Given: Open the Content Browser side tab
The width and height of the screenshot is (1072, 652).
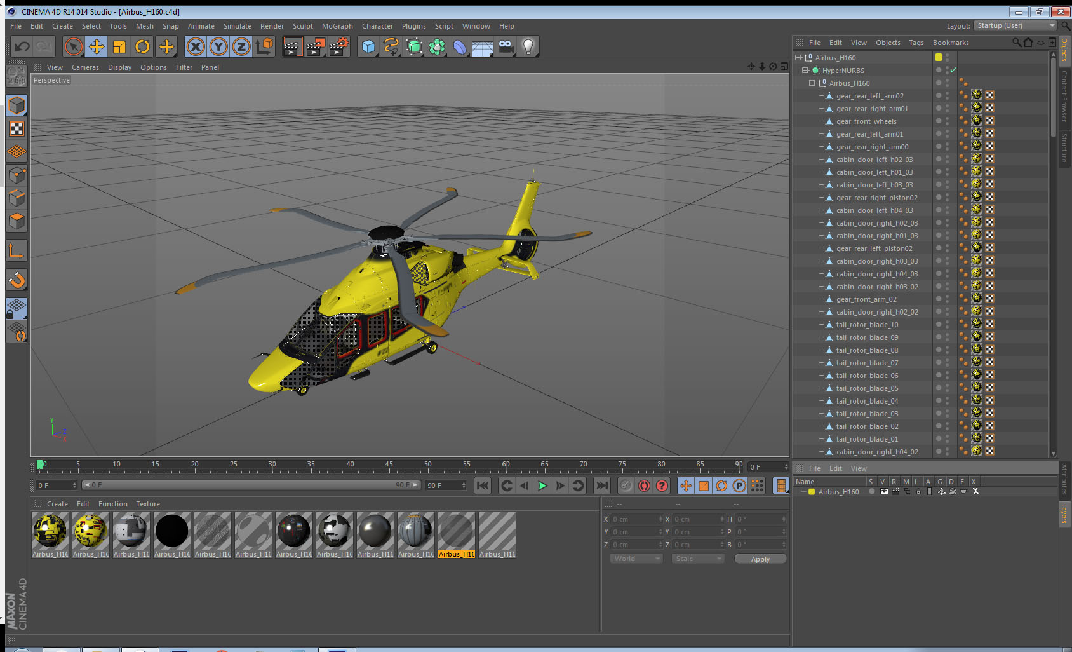Looking at the screenshot, I should (1064, 95).
